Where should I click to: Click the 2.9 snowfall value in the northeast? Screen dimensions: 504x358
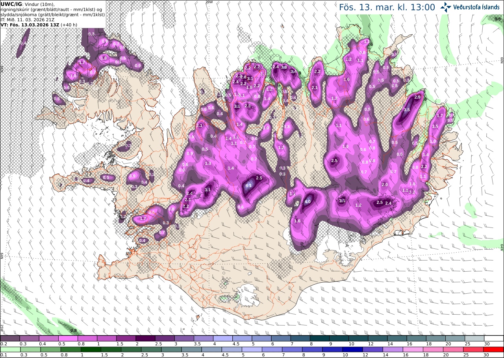pyautogui.click(x=417, y=97)
